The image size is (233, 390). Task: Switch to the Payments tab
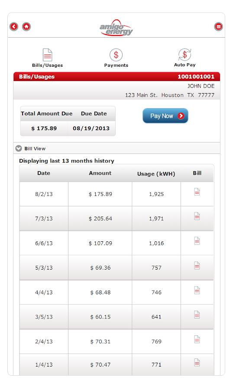116,58
